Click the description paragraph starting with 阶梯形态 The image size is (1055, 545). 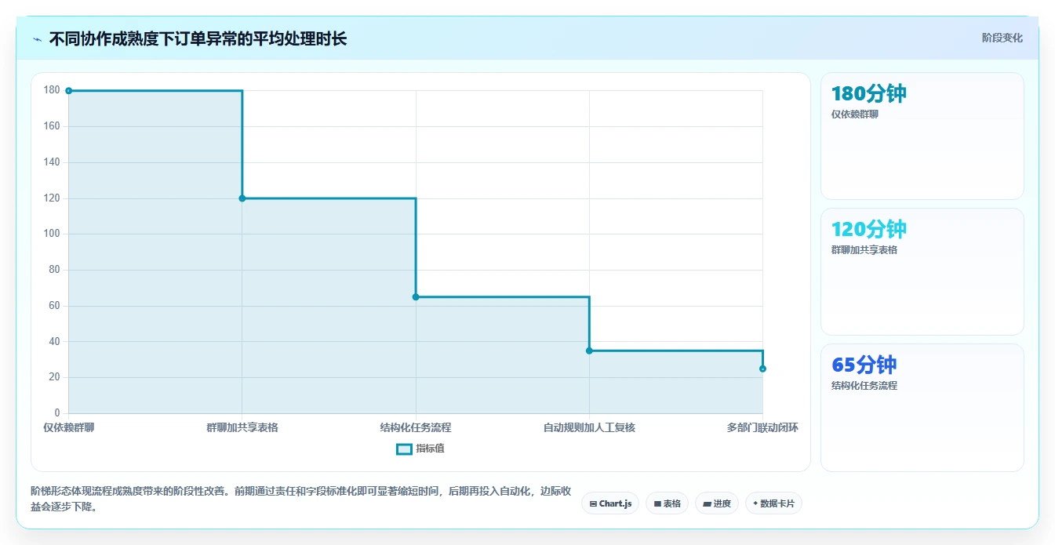[x=300, y=499]
